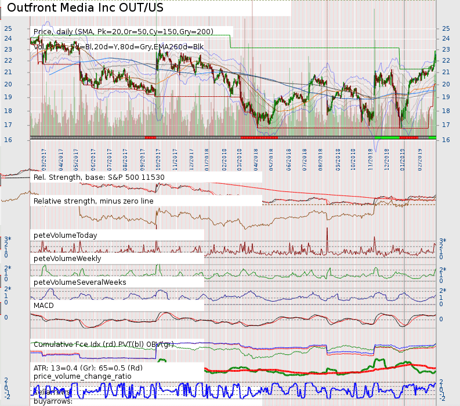Select the 04/2017 date axis label
The width and height of the screenshot is (460, 406).
61,160
